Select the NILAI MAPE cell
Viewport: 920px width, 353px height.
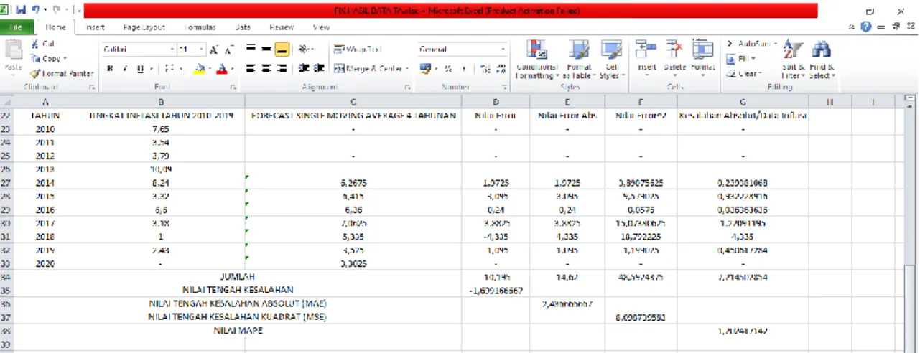237,331
